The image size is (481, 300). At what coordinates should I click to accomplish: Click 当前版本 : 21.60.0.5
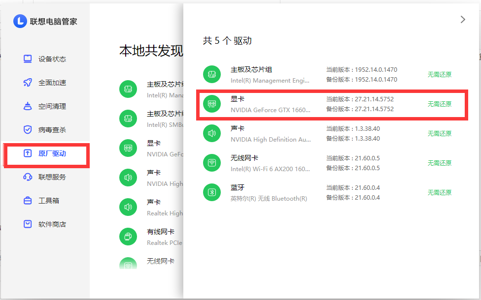coord(353,158)
